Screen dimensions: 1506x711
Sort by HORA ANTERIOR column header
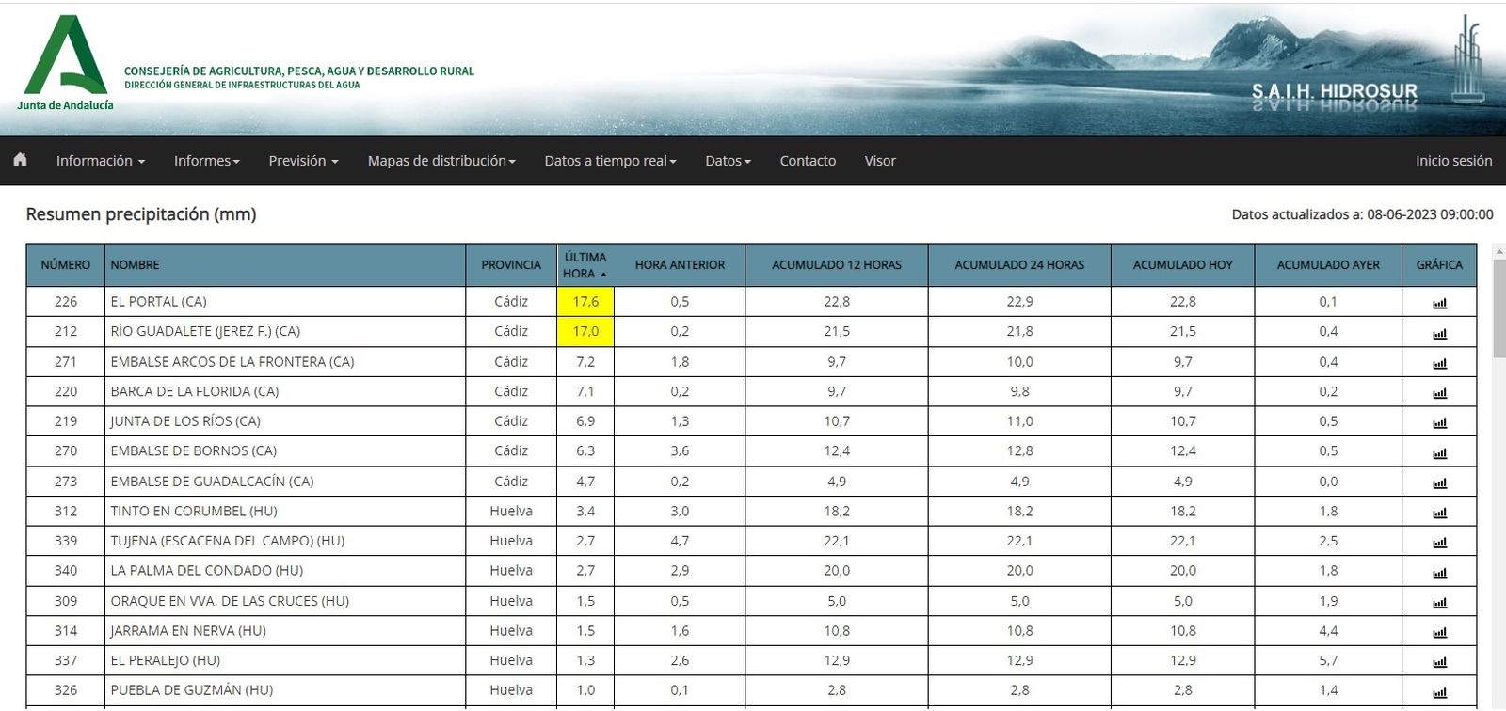coord(680,265)
